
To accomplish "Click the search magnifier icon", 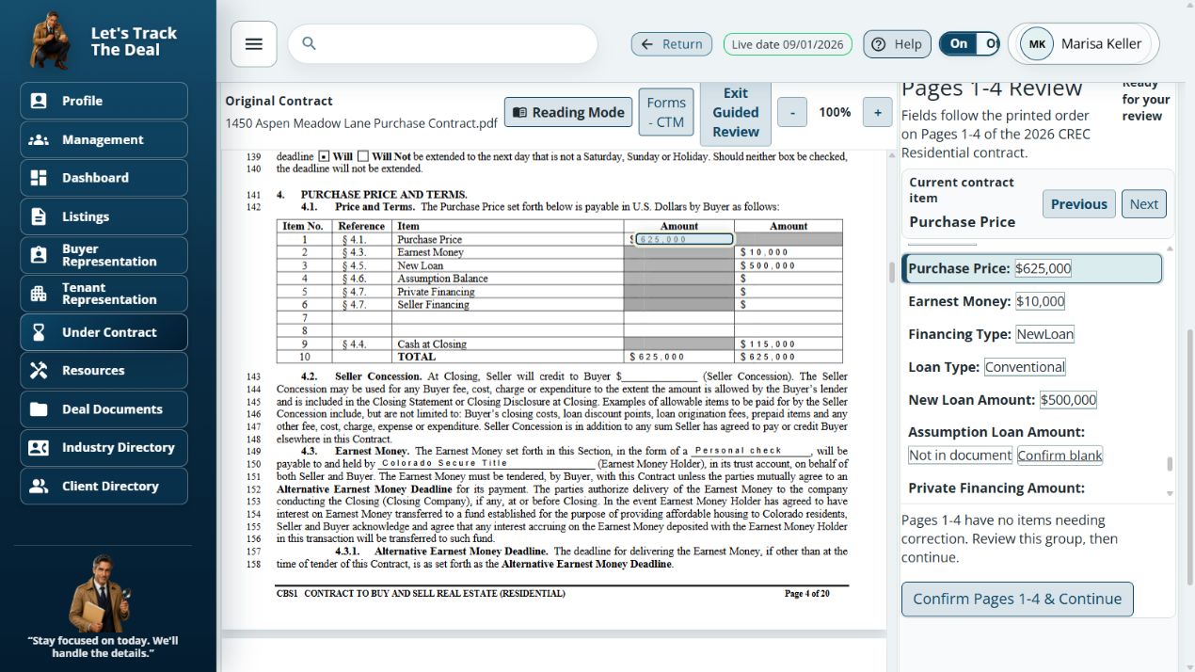I will click(x=309, y=43).
